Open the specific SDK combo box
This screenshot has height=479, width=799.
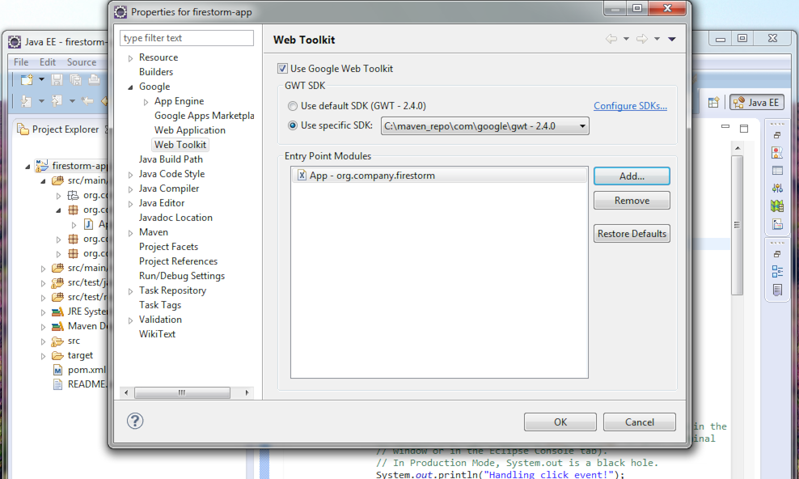point(484,126)
